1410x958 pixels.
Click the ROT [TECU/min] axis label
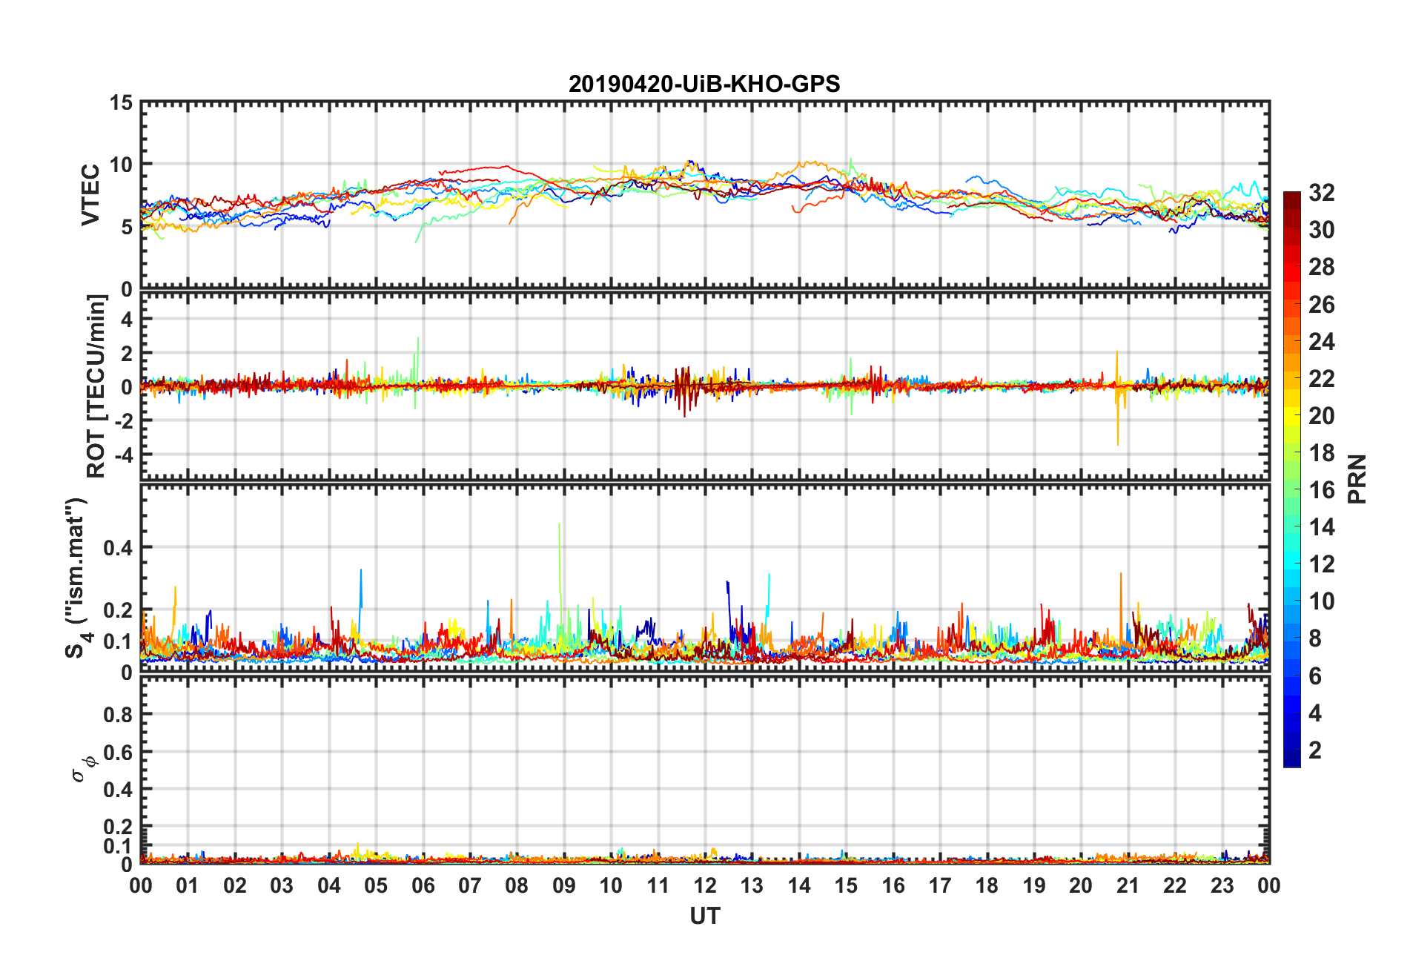coord(96,386)
